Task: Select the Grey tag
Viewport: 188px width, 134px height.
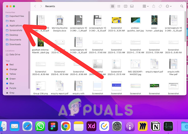Action: 10,93
